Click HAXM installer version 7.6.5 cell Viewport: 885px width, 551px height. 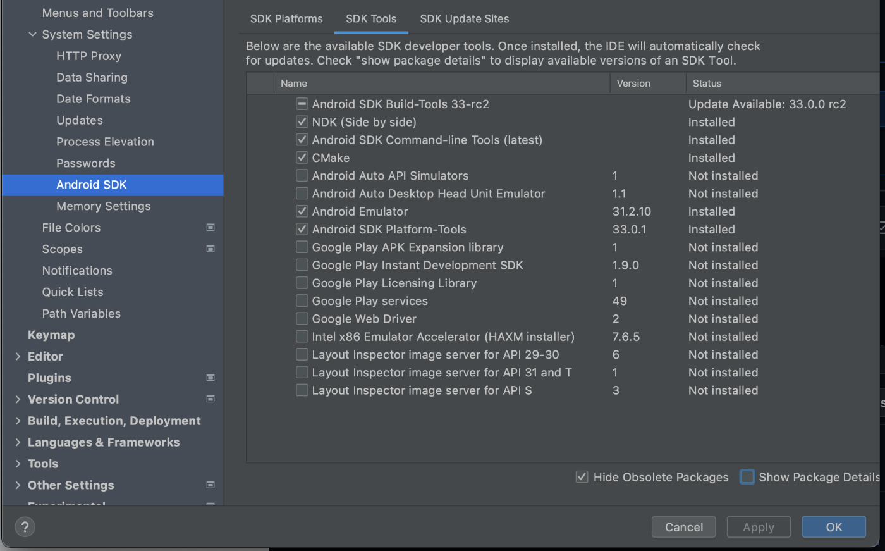(x=626, y=337)
